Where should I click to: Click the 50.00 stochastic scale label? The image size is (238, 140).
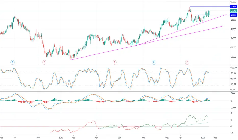coord(233,79)
